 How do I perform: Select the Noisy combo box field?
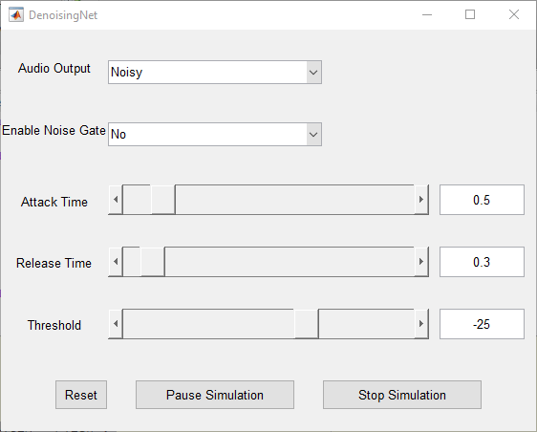tap(215, 73)
